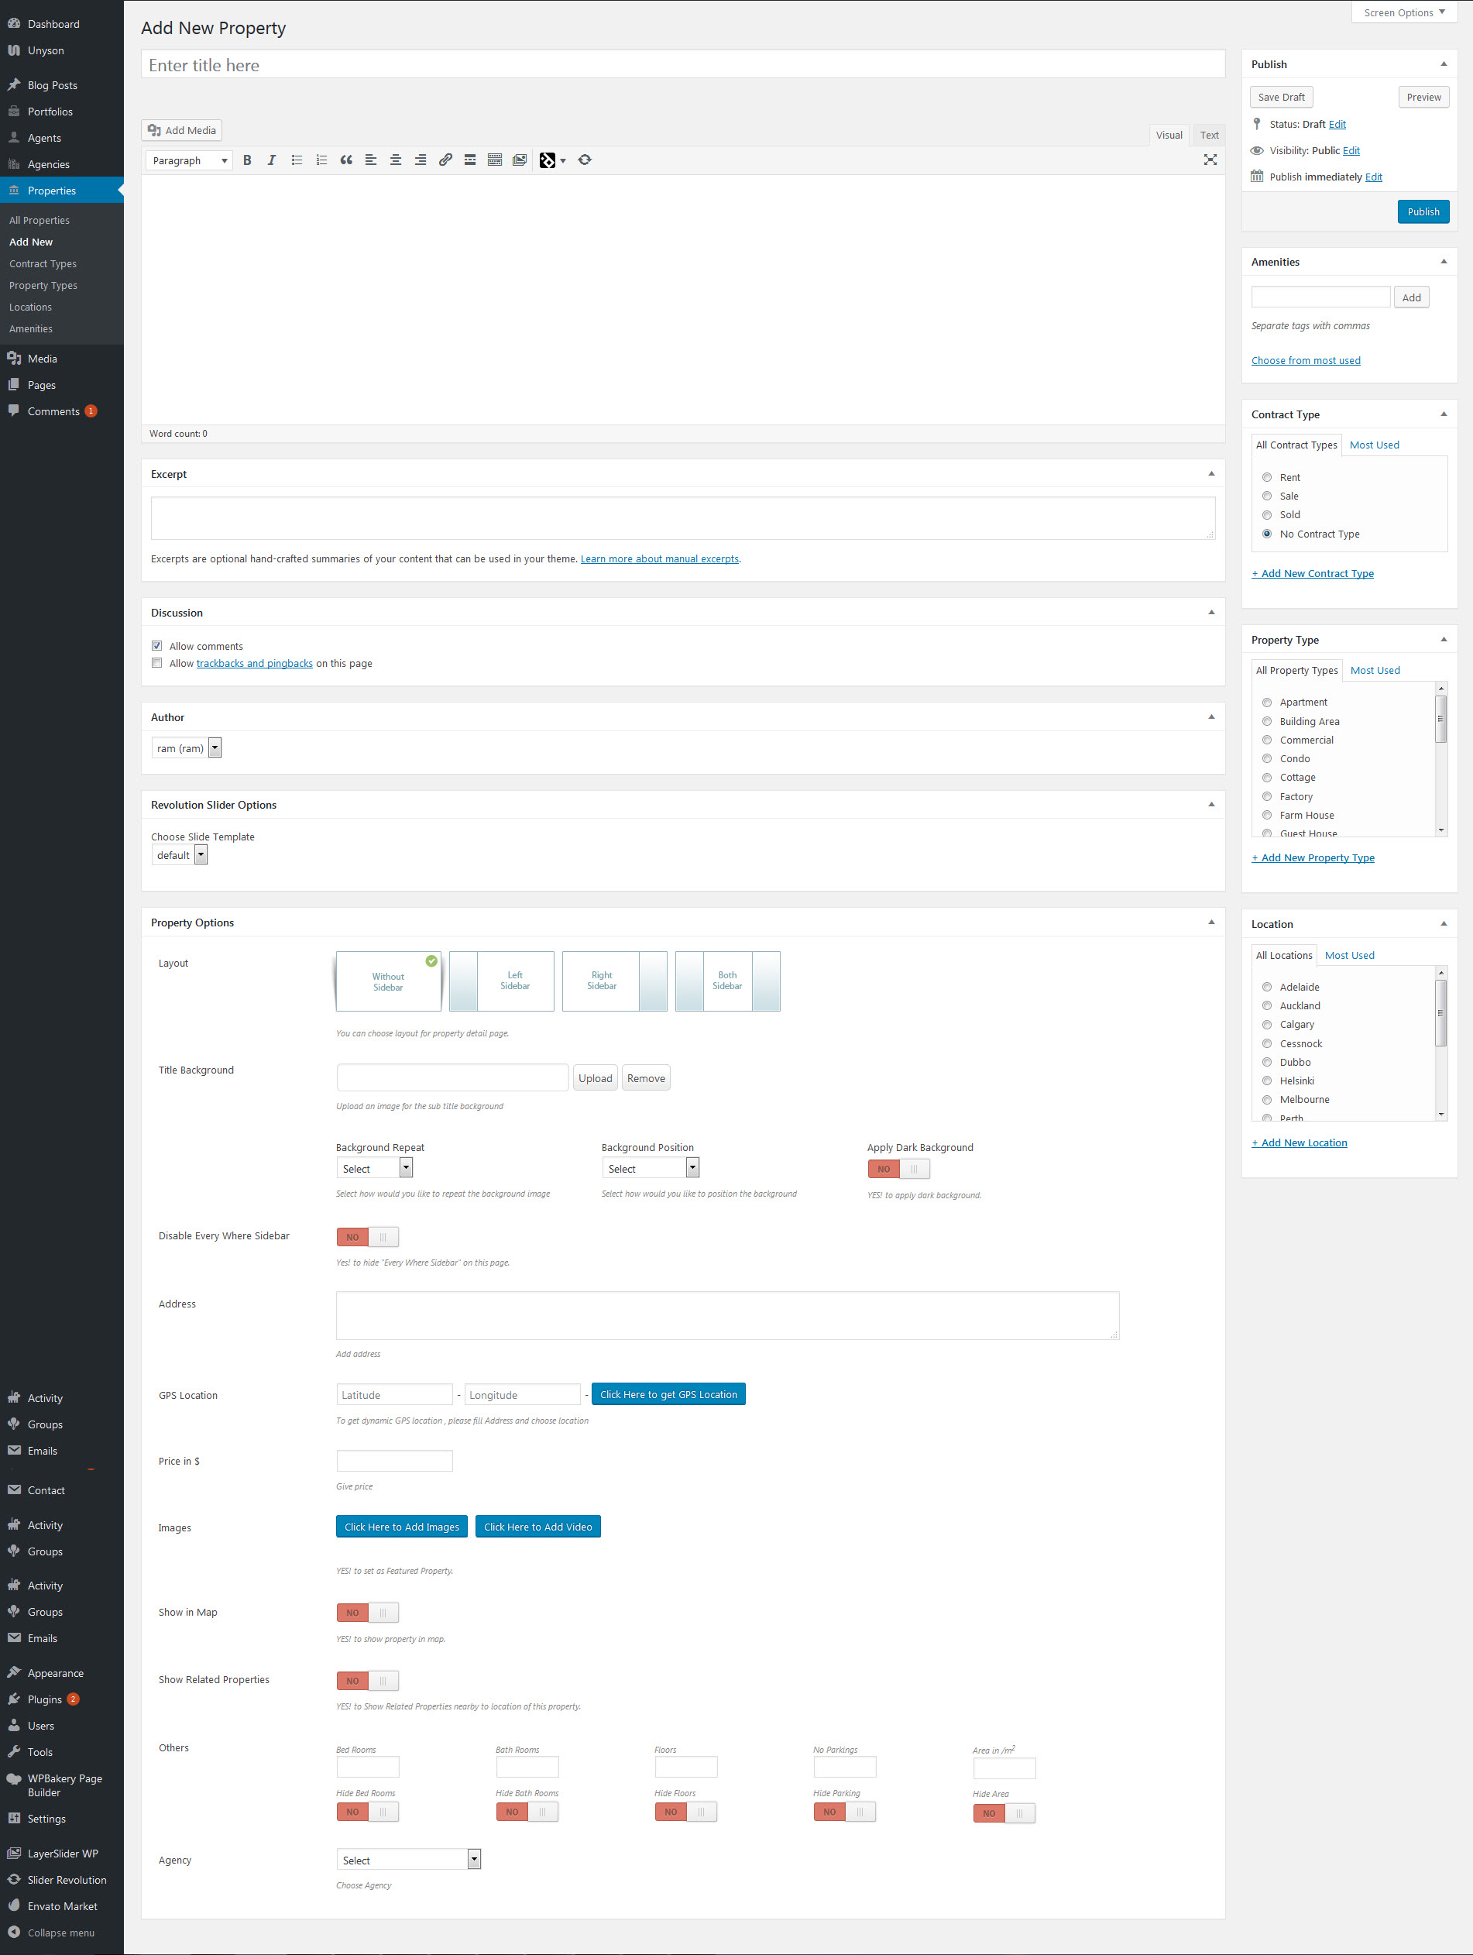The height and width of the screenshot is (1955, 1473).
Task: Switch to the Text editor tab
Action: coord(1208,136)
